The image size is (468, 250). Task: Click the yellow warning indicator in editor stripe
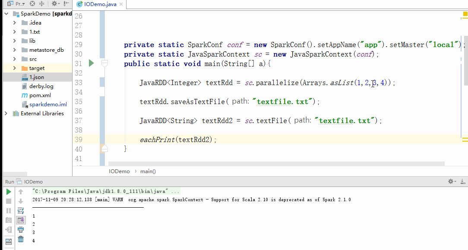tap(465, 14)
